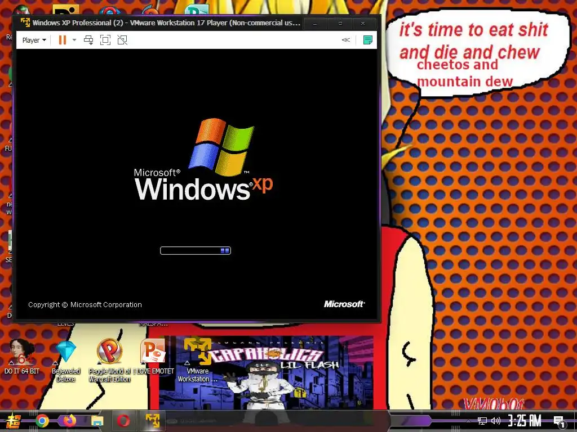This screenshot has width=577, height=432.
Task: Open the Player menu in VMware
Action: click(34, 40)
